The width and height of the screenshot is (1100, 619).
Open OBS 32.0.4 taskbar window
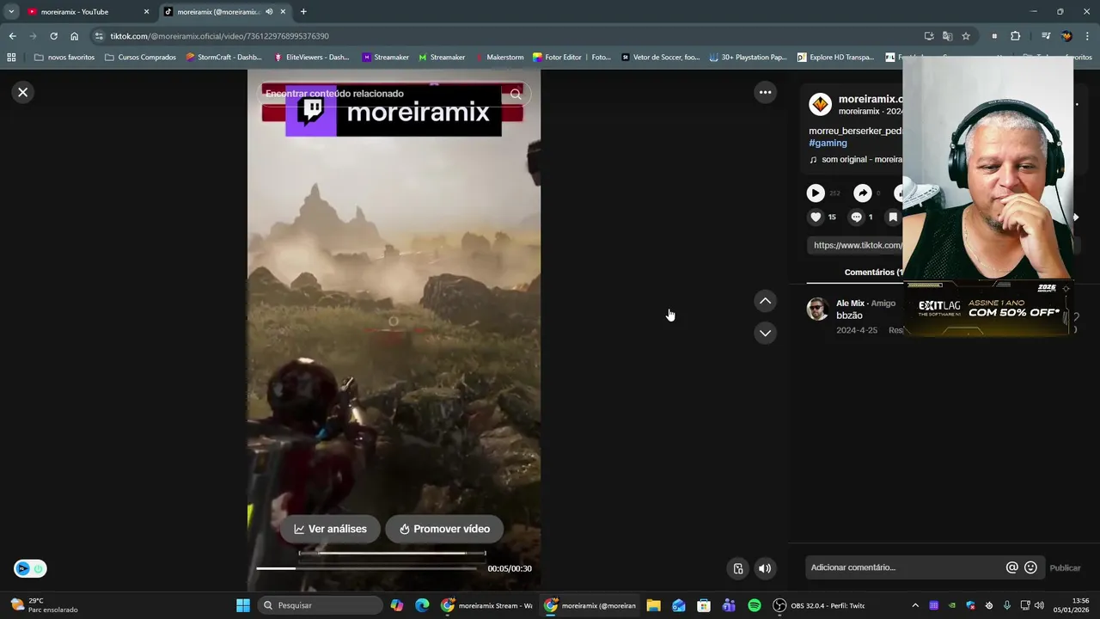tap(819, 605)
